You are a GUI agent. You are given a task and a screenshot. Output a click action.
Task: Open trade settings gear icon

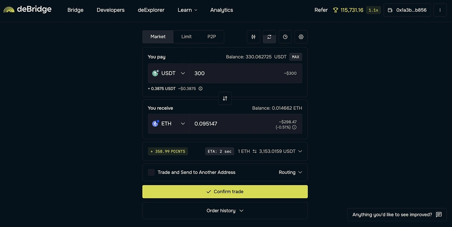click(x=301, y=37)
